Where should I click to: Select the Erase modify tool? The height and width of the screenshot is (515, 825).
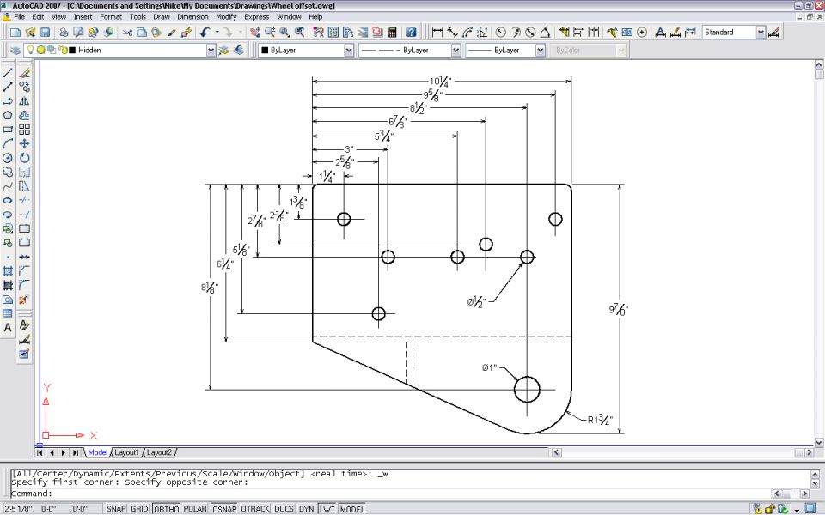(24, 73)
